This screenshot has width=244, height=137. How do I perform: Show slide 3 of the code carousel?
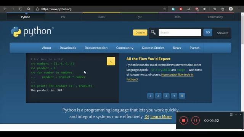(166, 96)
